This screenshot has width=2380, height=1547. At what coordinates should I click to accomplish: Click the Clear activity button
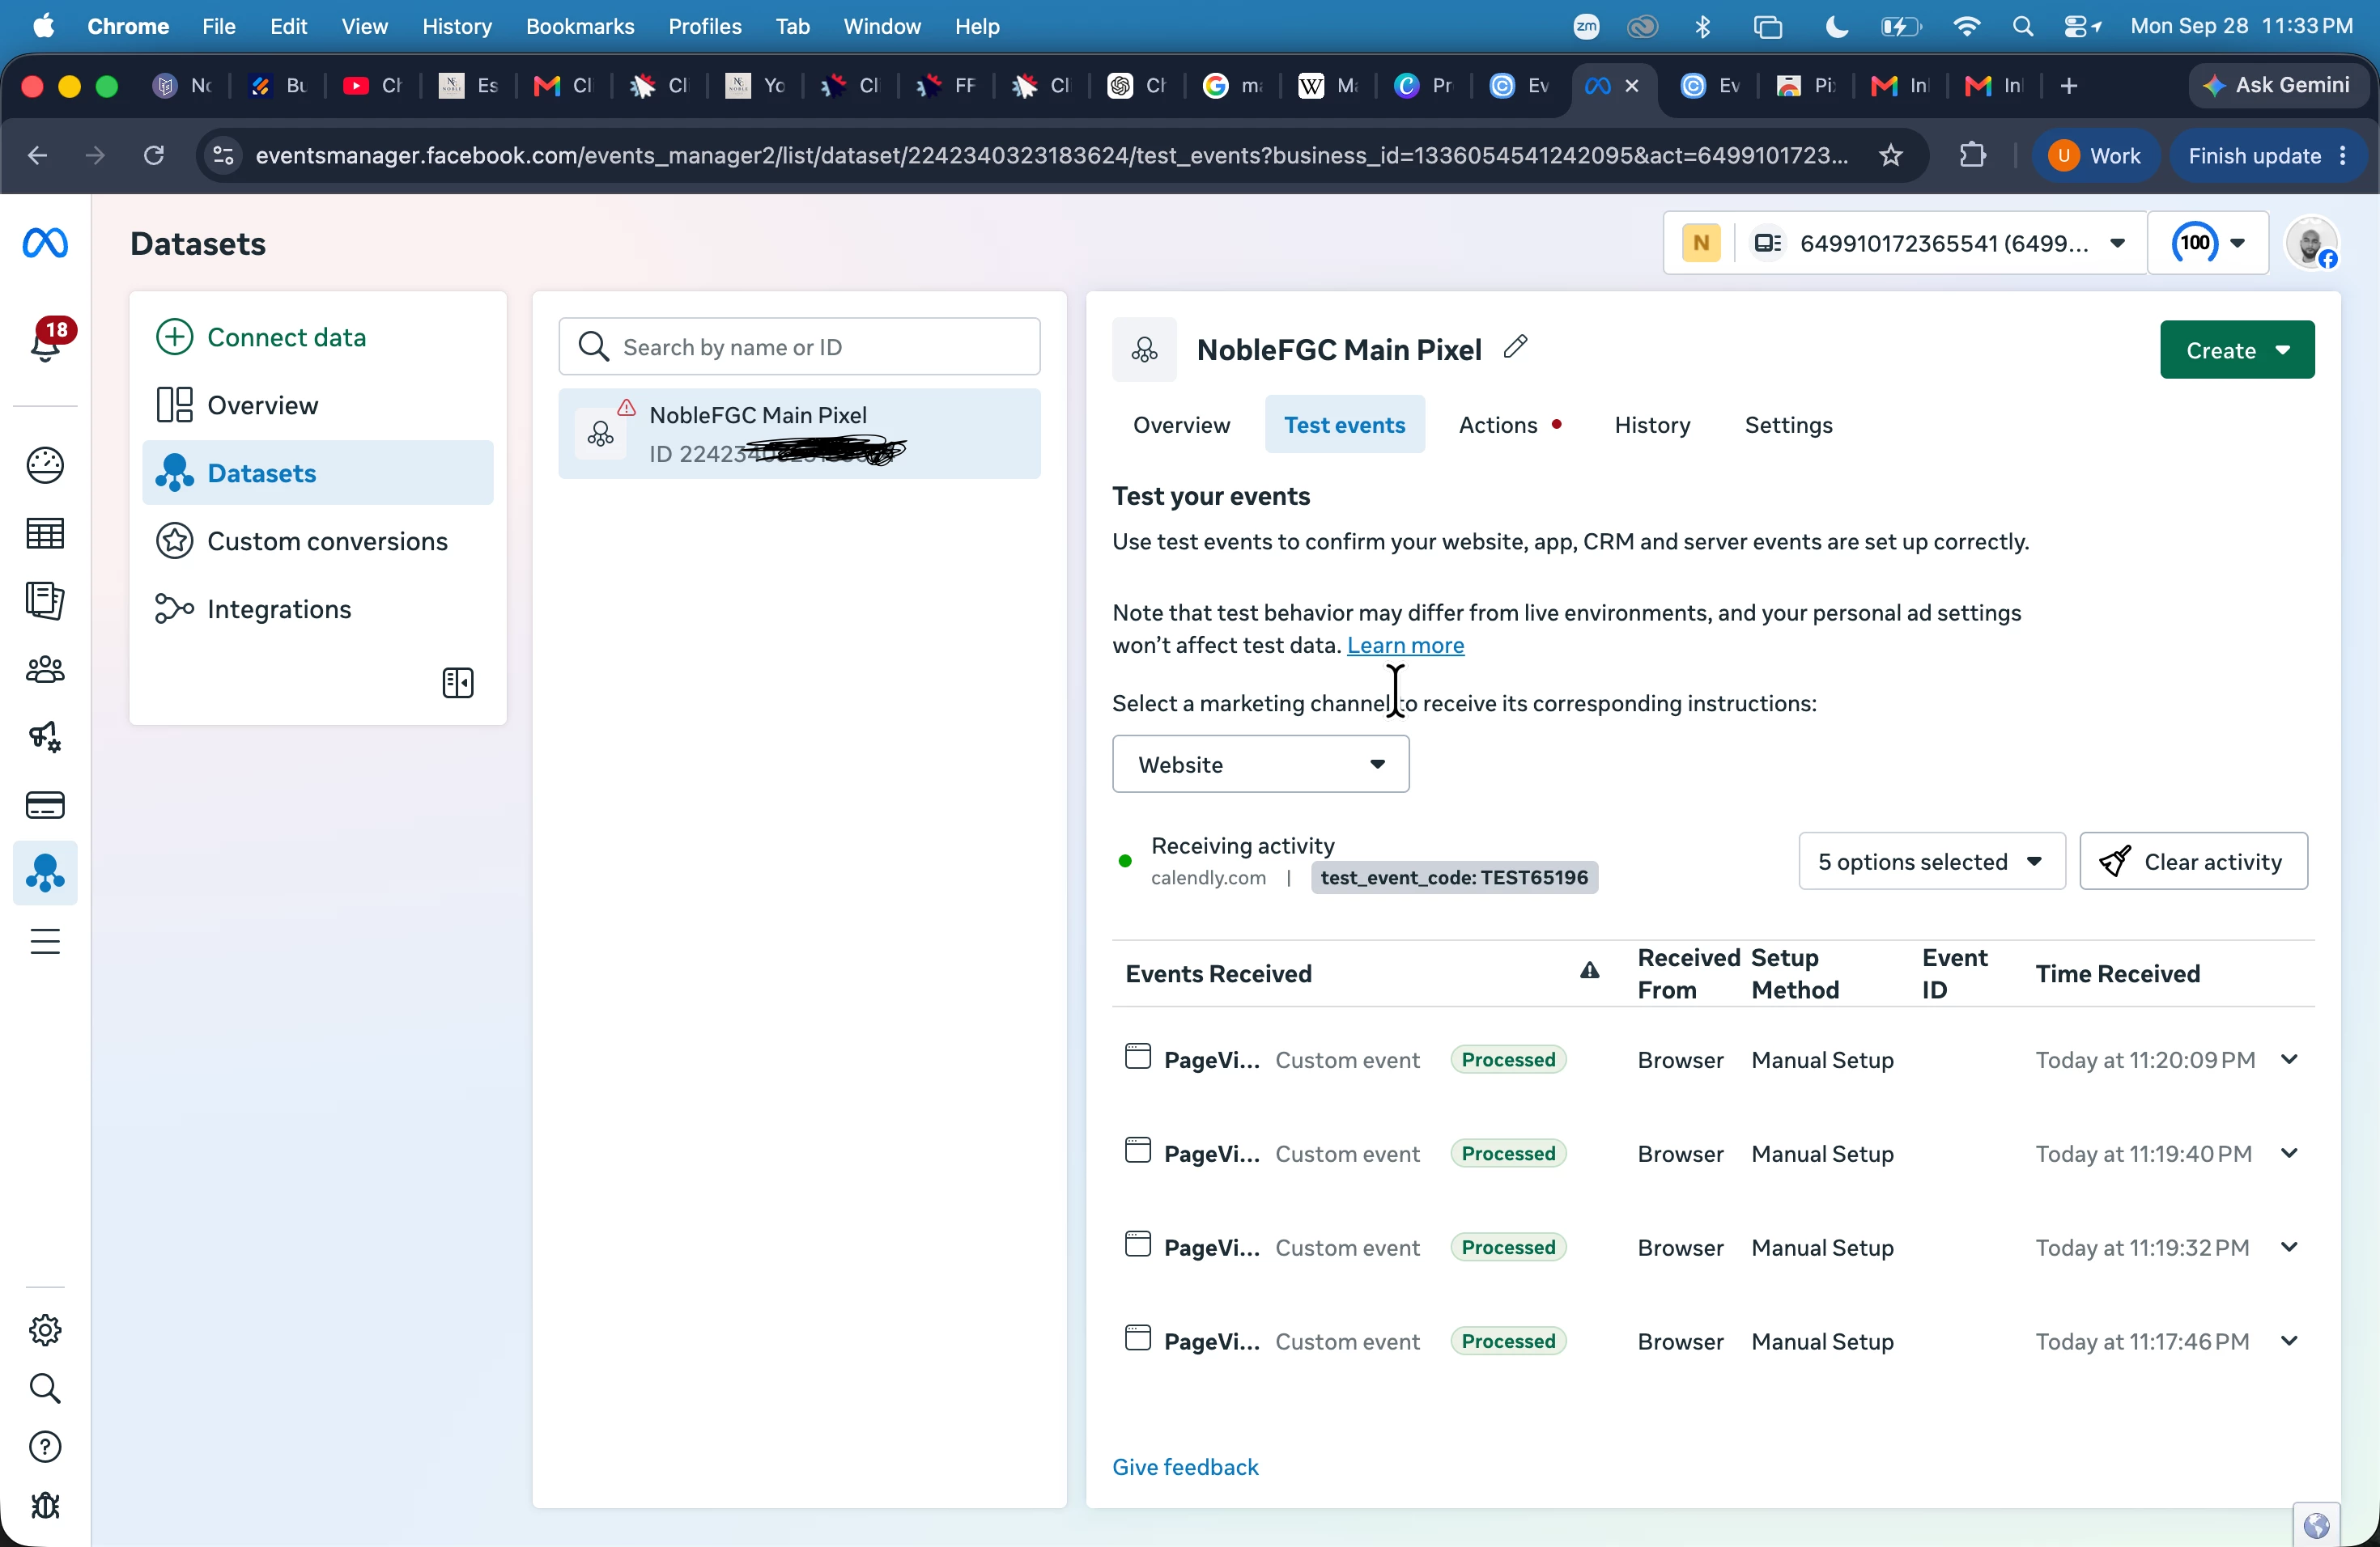coord(2194,862)
